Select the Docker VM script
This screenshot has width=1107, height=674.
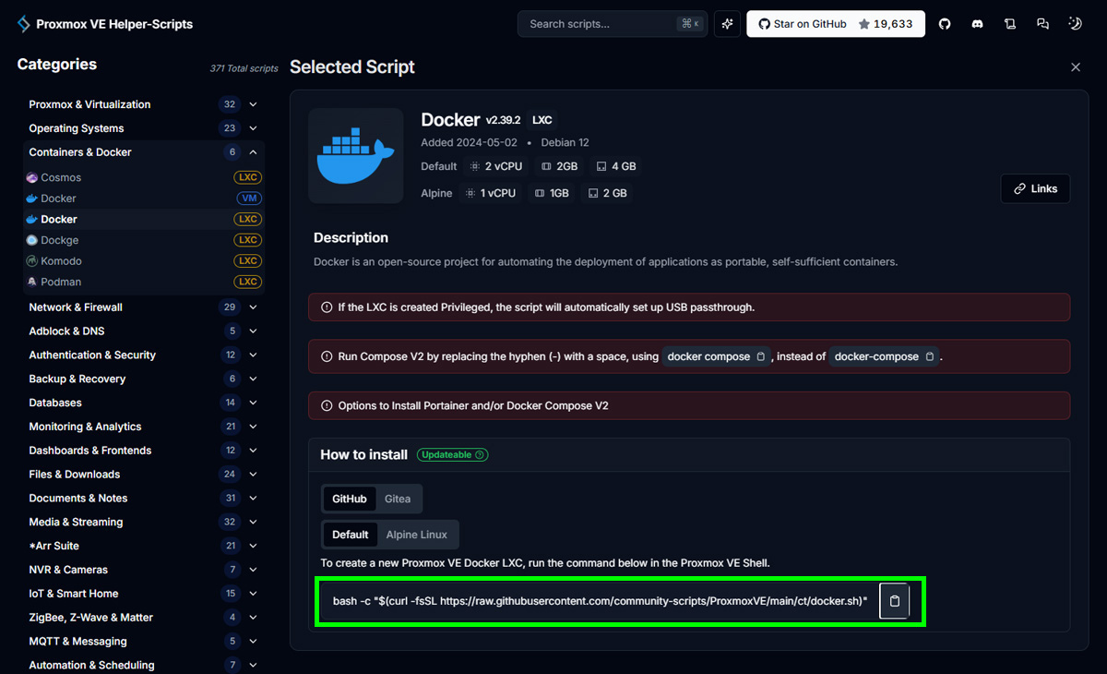[145, 199]
